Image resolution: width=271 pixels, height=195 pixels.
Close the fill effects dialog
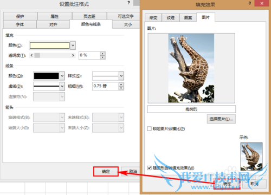(x=262, y=3)
